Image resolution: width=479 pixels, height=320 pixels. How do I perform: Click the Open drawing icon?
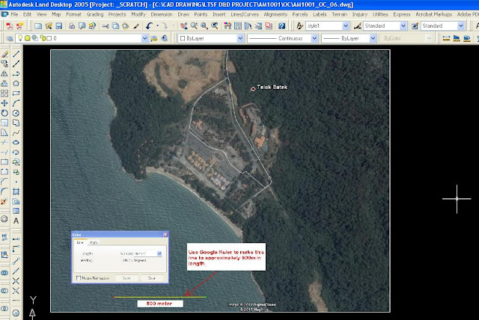click(48, 26)
